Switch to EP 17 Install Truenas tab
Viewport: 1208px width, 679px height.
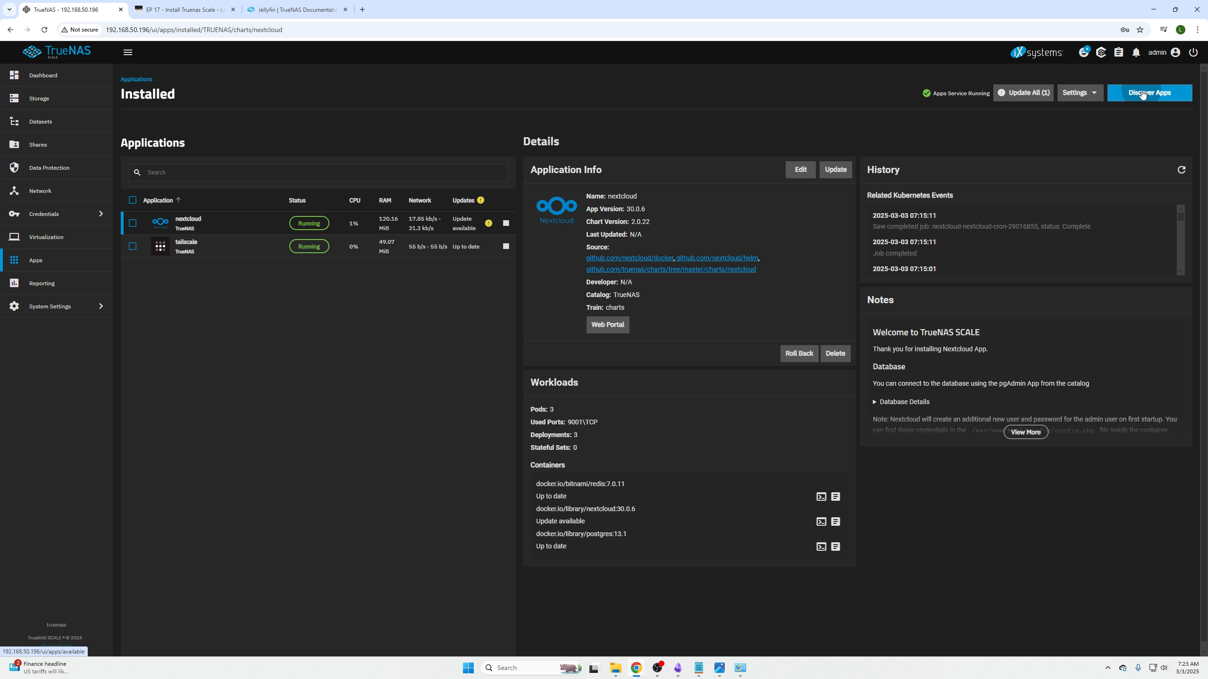[185, 9]
